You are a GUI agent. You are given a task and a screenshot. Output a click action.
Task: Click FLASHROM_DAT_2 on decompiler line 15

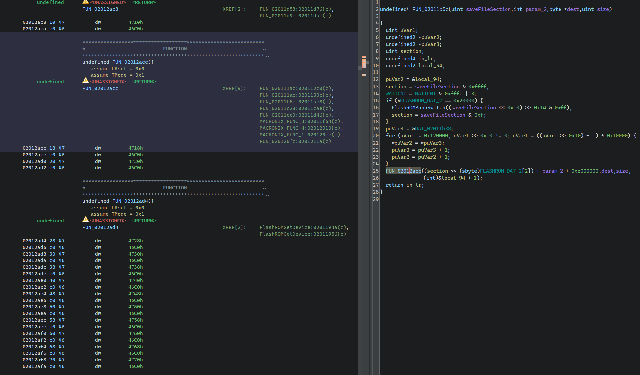[421, 101]
